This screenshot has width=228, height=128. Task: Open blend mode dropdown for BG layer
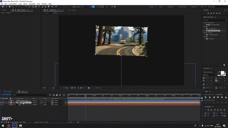pos(36,105)
